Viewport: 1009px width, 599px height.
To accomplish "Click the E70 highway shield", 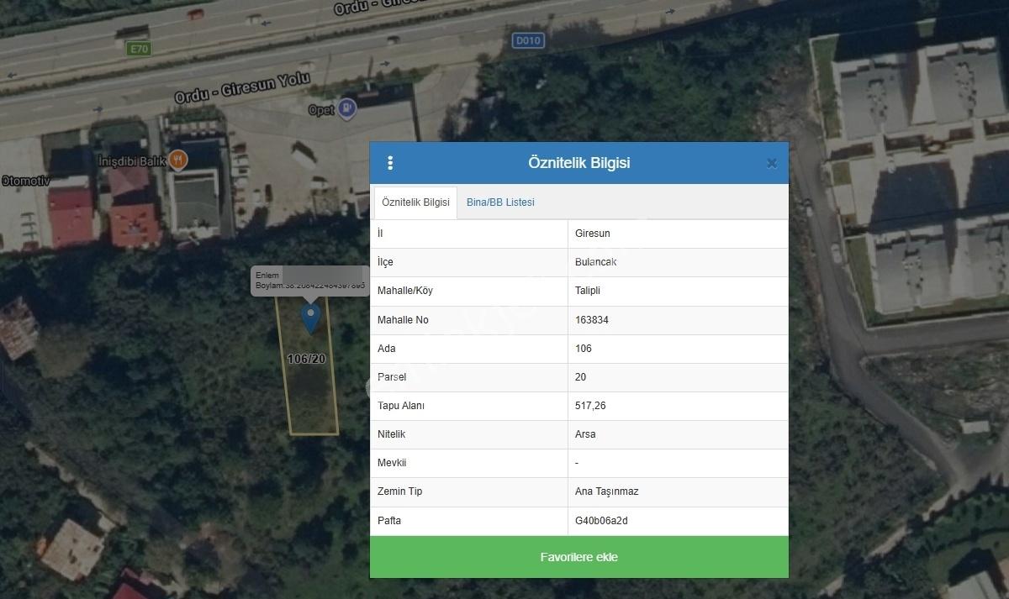I will coord(138,49).
